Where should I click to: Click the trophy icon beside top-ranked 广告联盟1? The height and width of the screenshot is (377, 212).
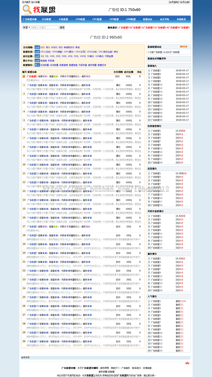point(24,76)
